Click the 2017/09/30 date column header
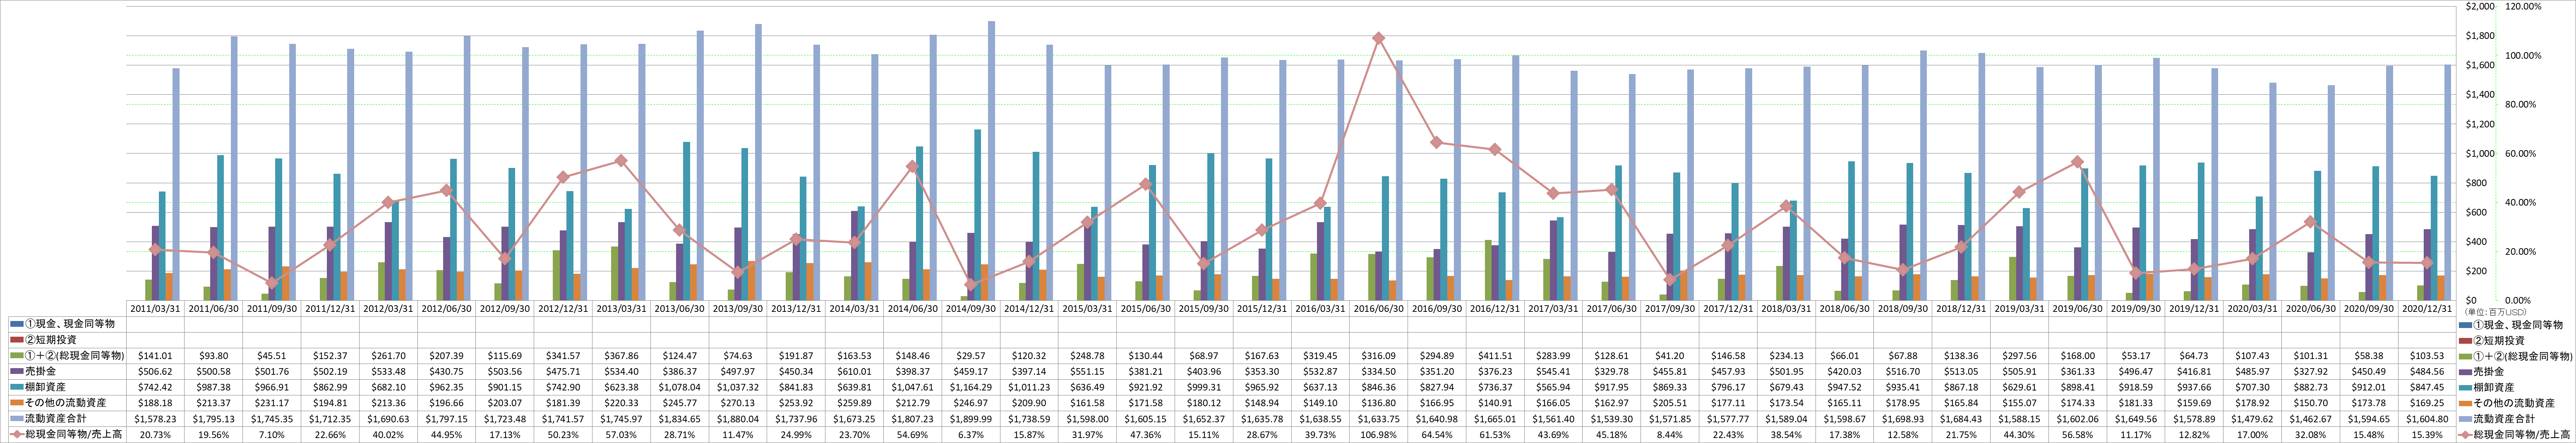2576x443 pixels. point(1670,309)
